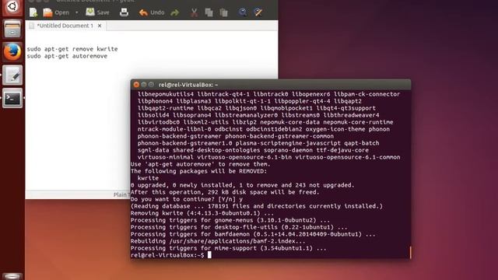The height and width of the screenshot is (280, 498).
Task: Click 'After this operation, 292 kB' line
Action: point(225,192)
